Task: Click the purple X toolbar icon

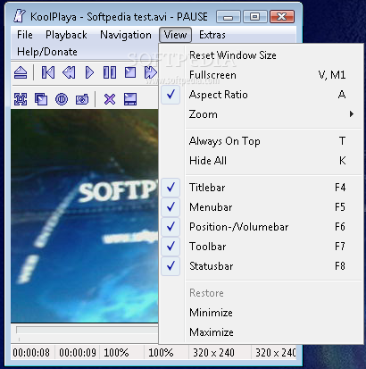Action: (x=110, y=99)
